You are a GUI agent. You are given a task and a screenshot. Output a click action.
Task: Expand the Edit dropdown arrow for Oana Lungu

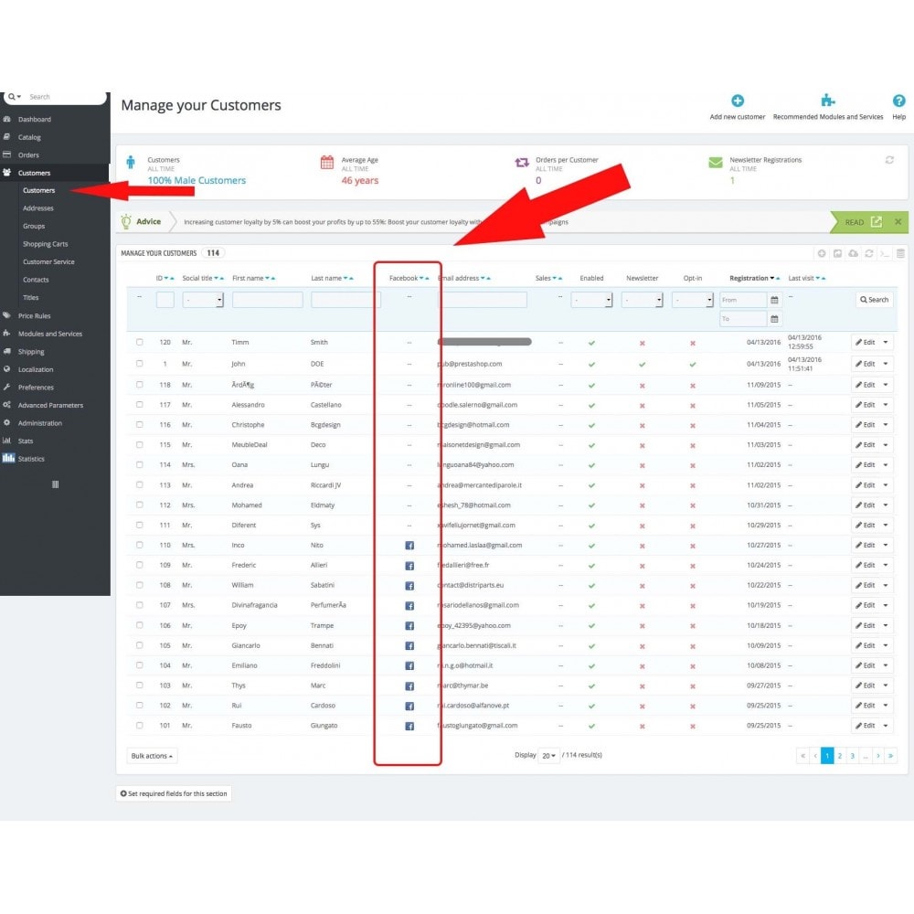886,464
